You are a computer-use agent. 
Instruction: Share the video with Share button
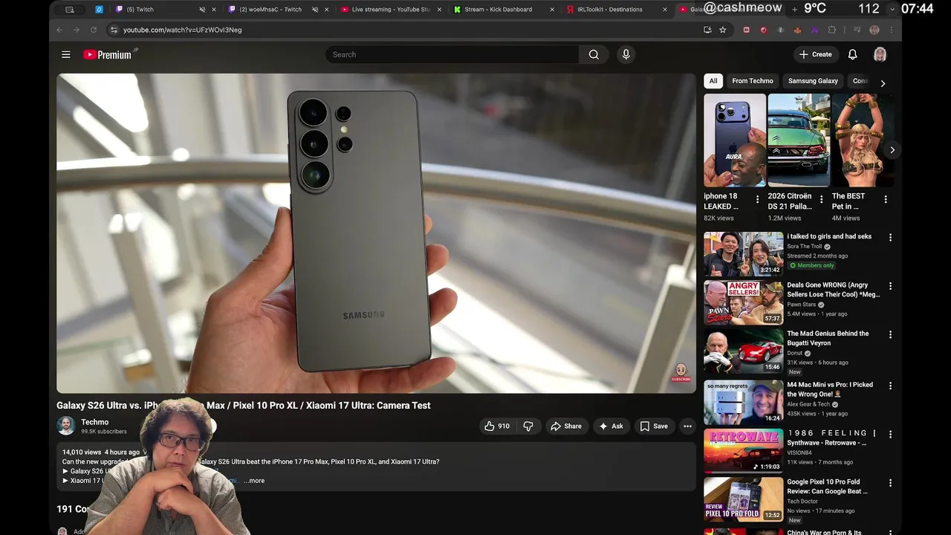pos(565,426)
